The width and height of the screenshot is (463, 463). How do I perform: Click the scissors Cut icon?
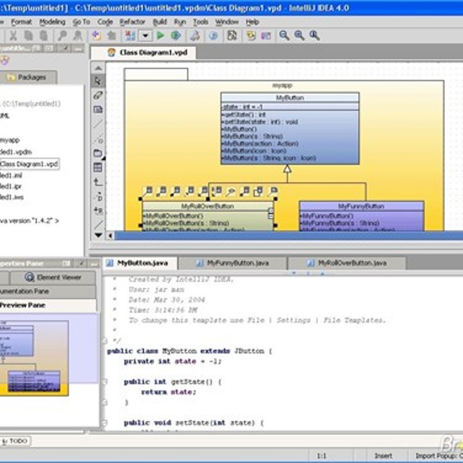[x=14, y=35]
